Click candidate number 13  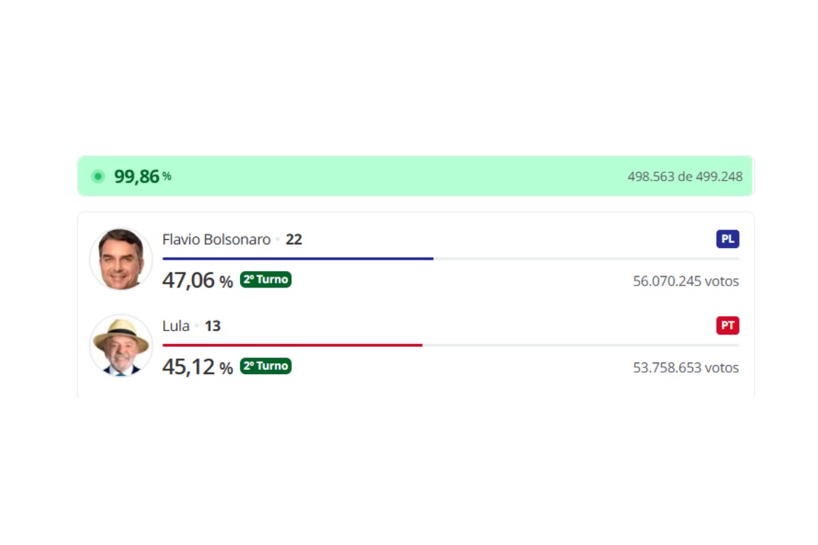click(x=213, y=326)
